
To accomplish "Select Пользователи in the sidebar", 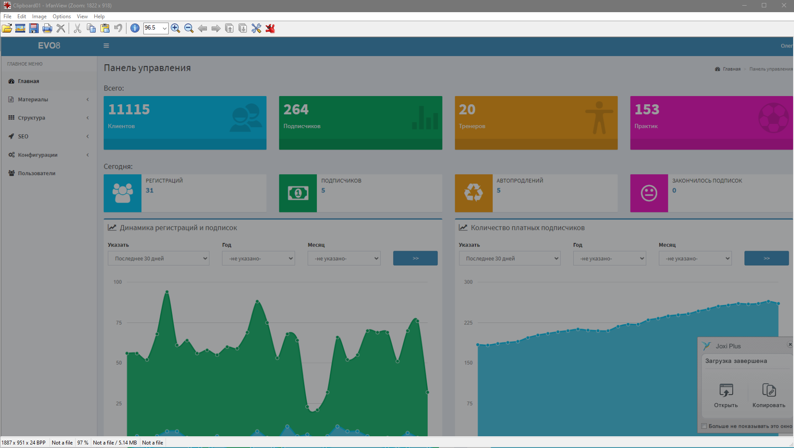I will 37,173.
